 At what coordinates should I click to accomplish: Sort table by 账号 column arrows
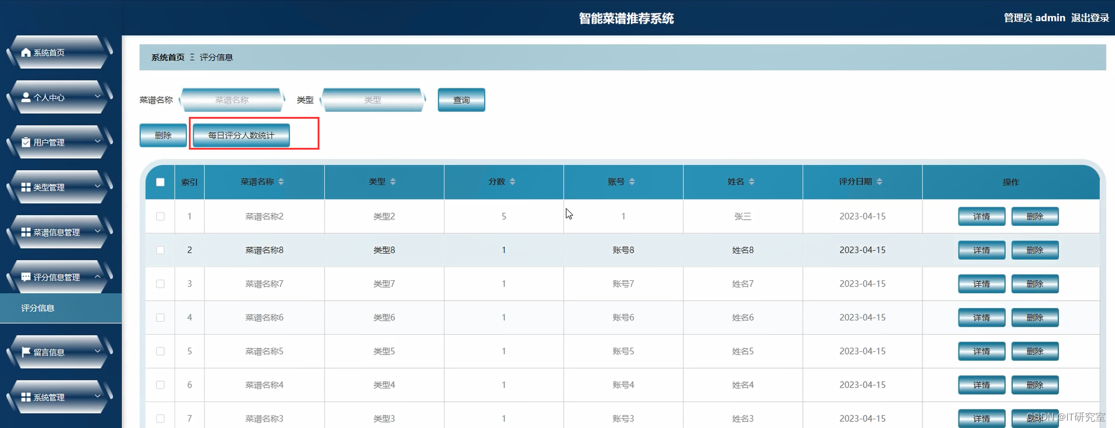tap(632, 182)
